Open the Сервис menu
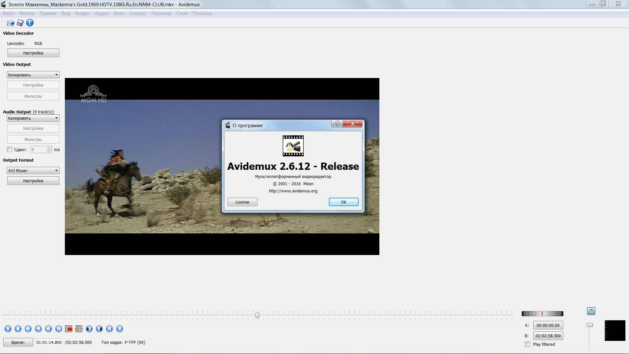 (x=138, y=13)
